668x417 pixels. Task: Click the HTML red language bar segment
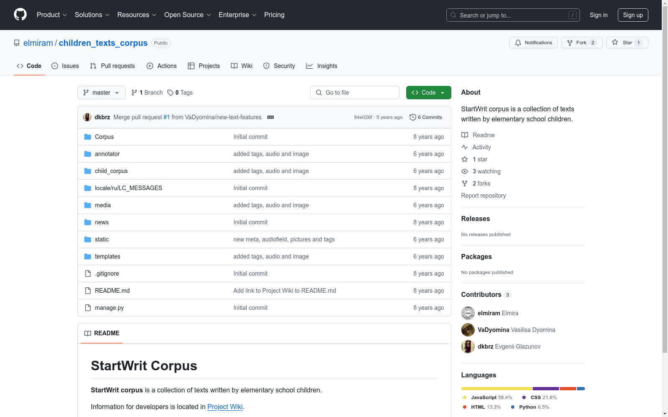point(568,389)
